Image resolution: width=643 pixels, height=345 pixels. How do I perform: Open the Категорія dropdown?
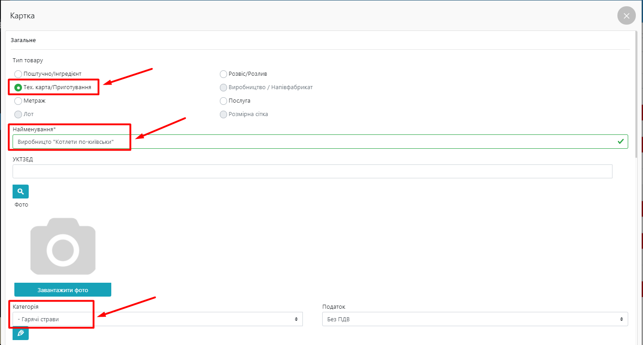[157, 319]
